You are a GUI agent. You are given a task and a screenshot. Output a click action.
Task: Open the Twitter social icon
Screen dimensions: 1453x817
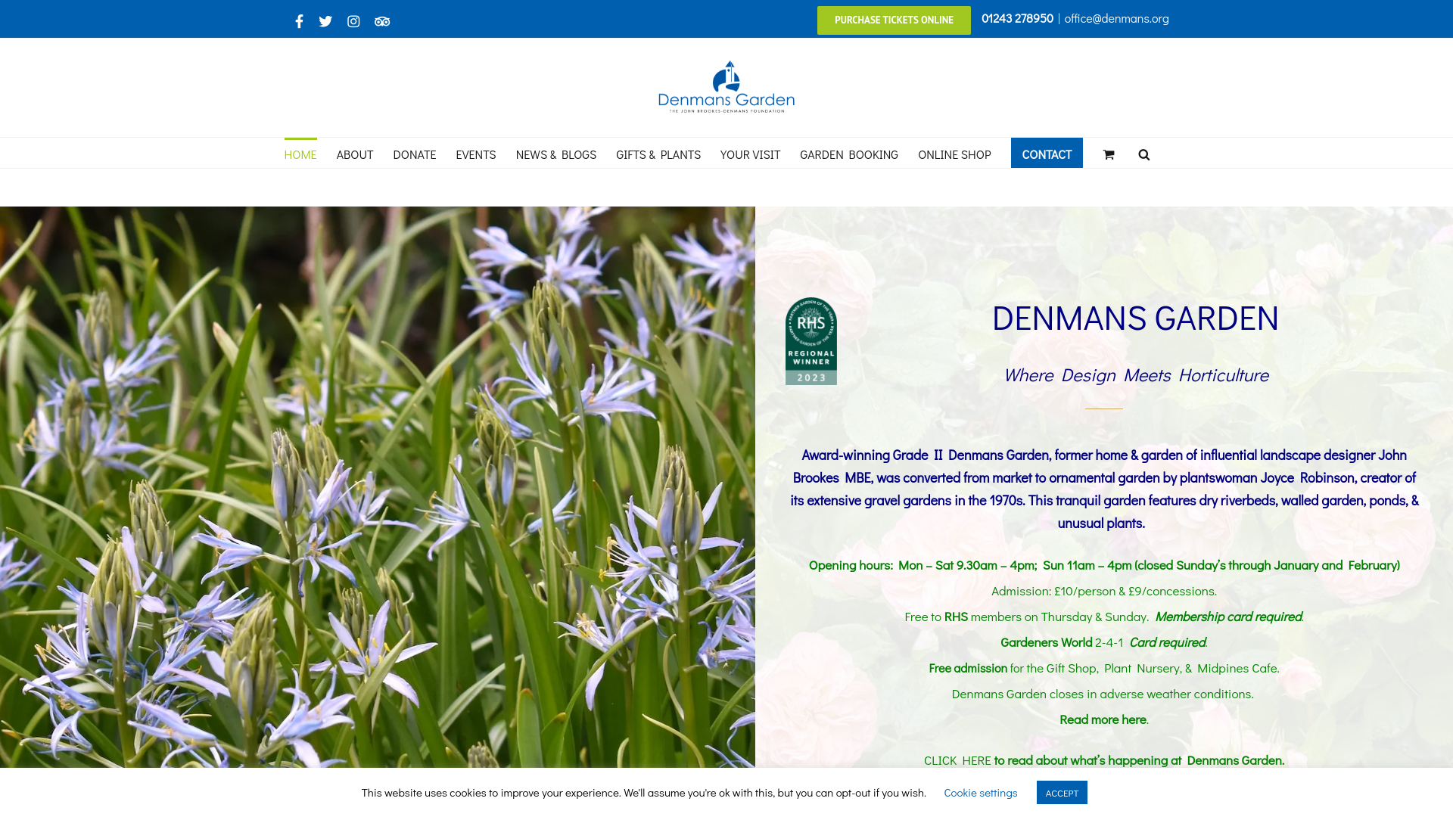(x=325, y=21)
